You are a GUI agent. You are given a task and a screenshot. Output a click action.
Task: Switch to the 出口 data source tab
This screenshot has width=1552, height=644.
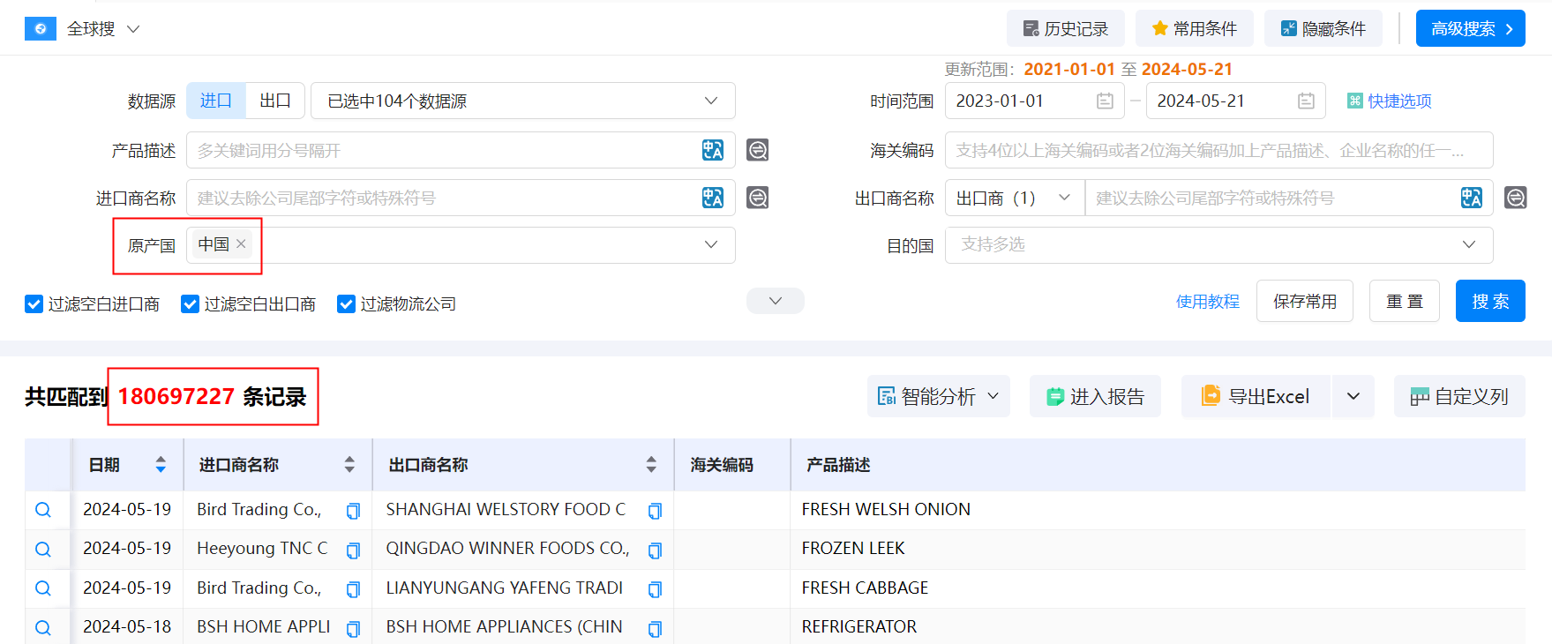(274, 101)
